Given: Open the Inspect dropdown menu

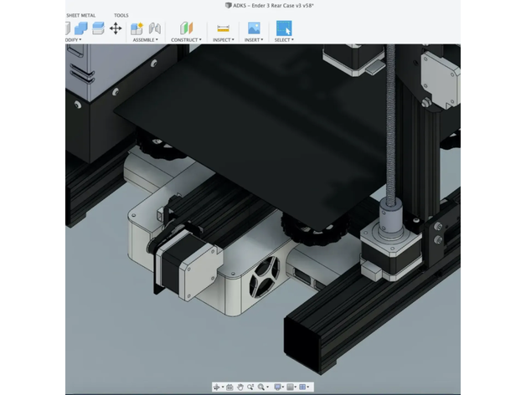Looking at the screenshot, I should click(224, 40).
